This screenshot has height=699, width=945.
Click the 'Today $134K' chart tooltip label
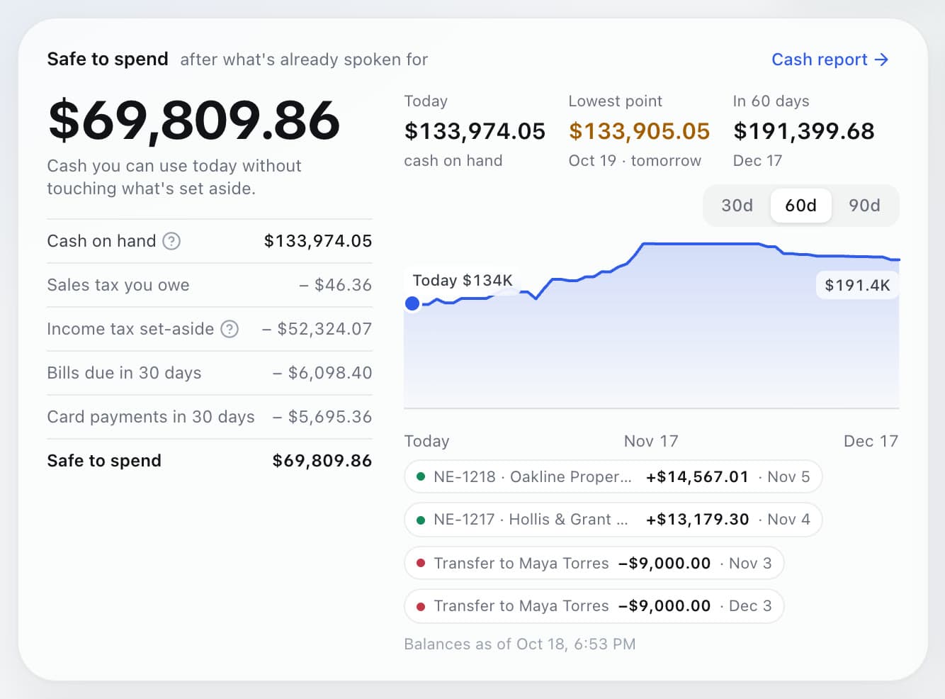[463, 280]
